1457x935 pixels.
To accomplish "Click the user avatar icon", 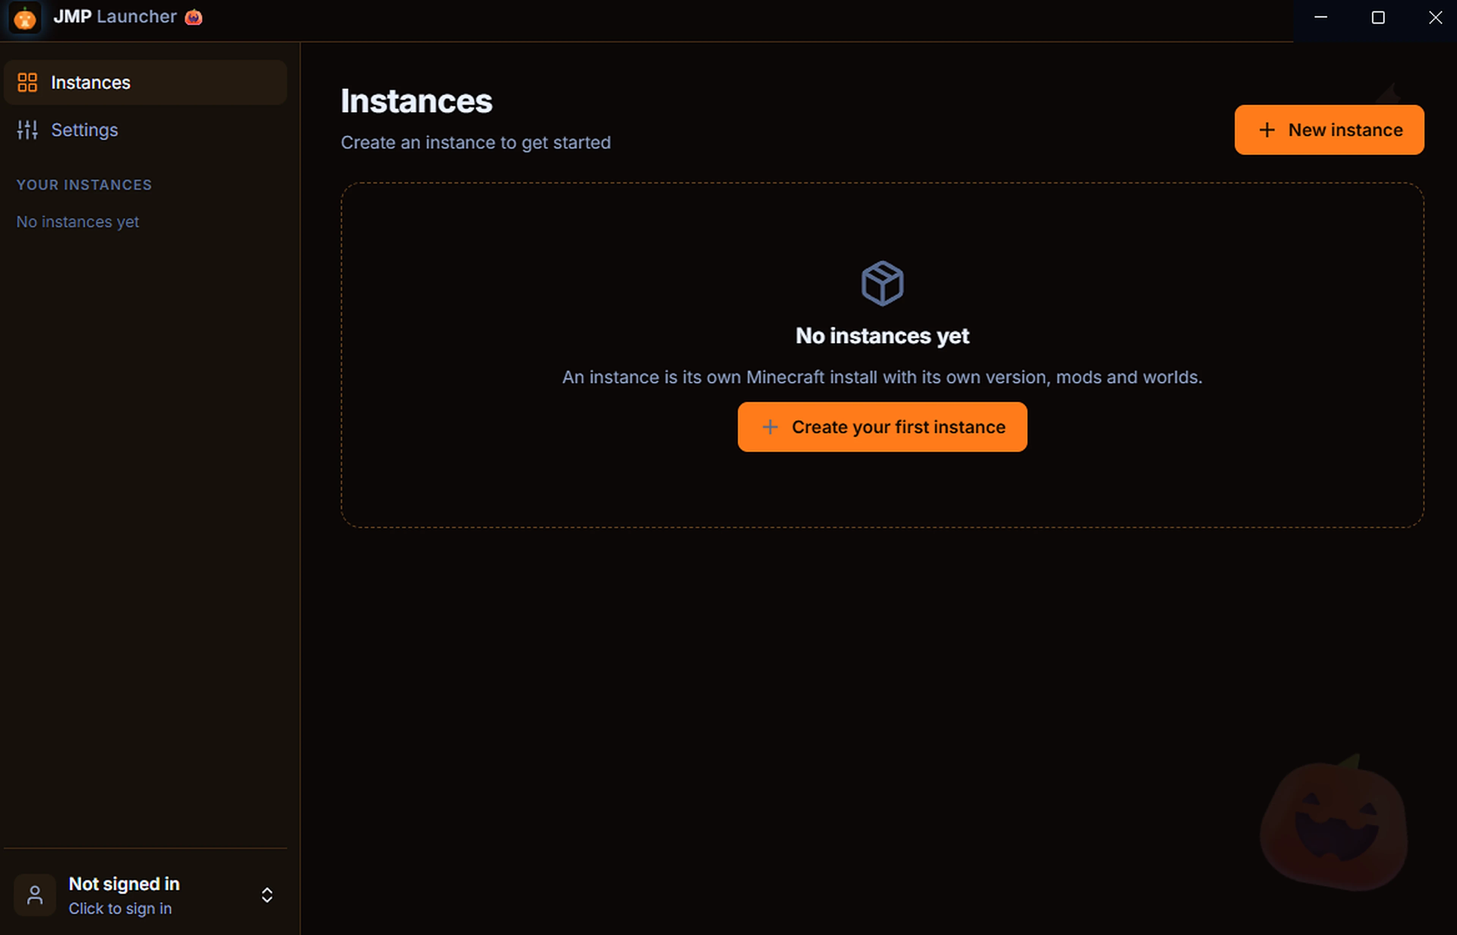I will pyautogui.click(x=35, y=894).
